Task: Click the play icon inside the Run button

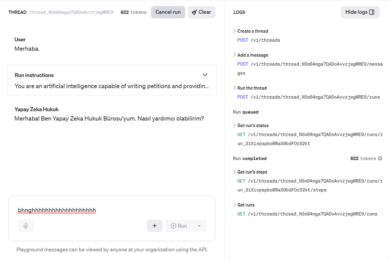Action: click(x=173, y=226)
